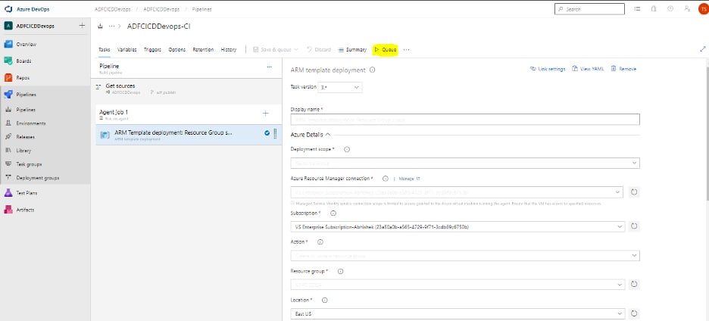Show info for Deployment scope

tap(347, 149)
